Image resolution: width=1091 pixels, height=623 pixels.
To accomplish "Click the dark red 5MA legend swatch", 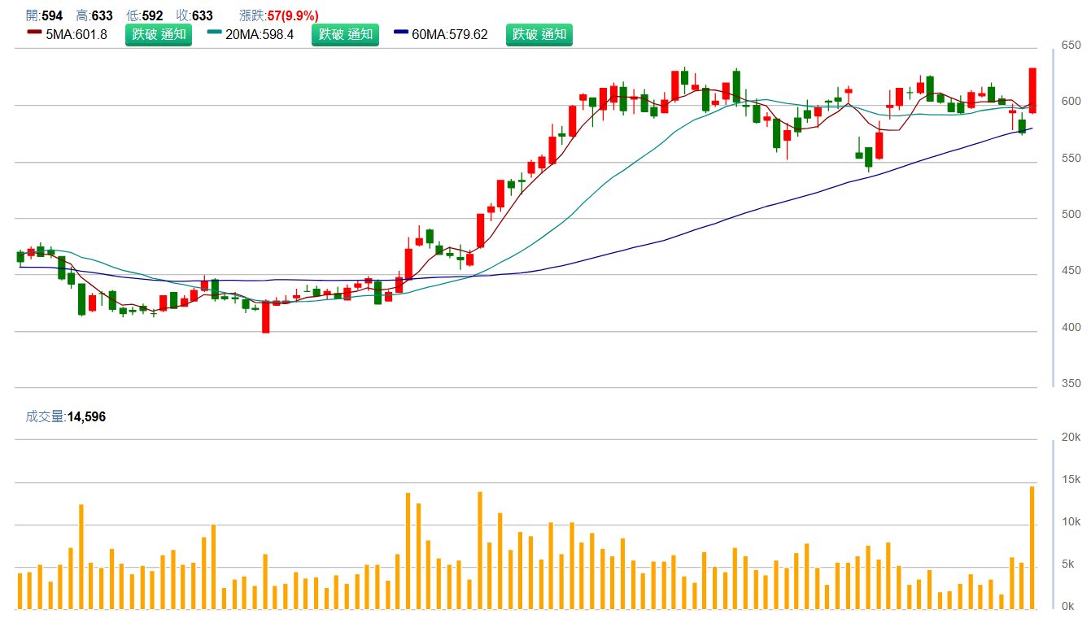I will pos(34,33).
